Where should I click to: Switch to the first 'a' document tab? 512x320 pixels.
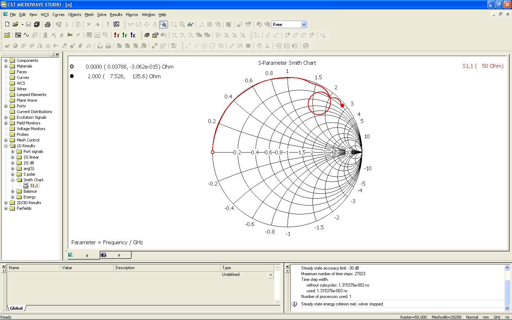84,255
